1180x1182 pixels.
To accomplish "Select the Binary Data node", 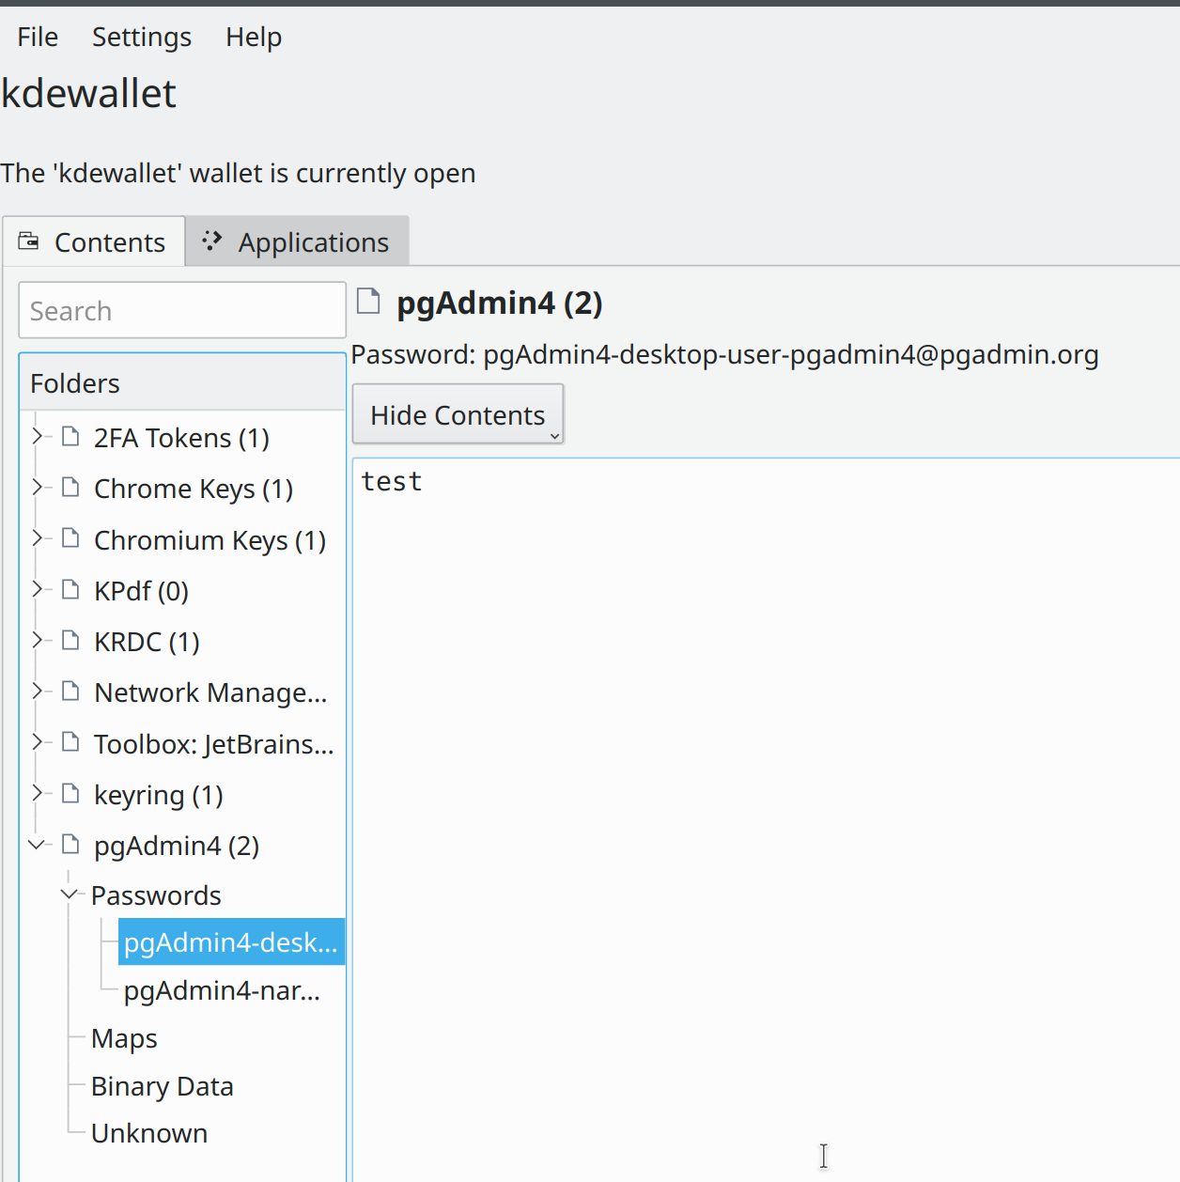I will pos(162,1086).
